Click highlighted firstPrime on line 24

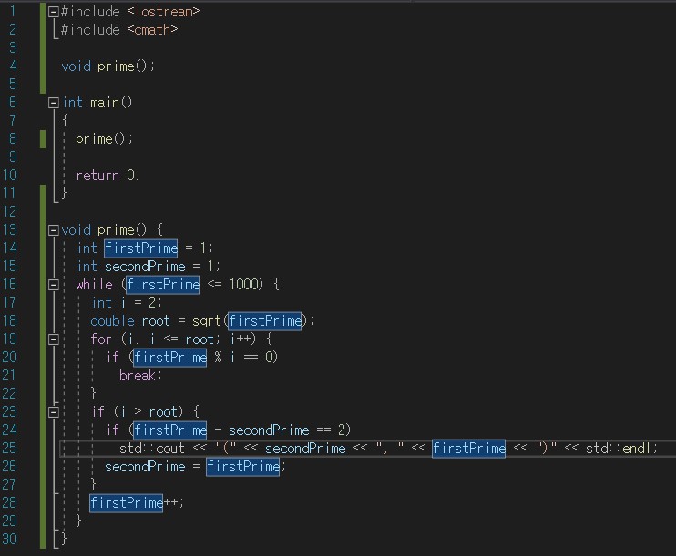point(170,430)
